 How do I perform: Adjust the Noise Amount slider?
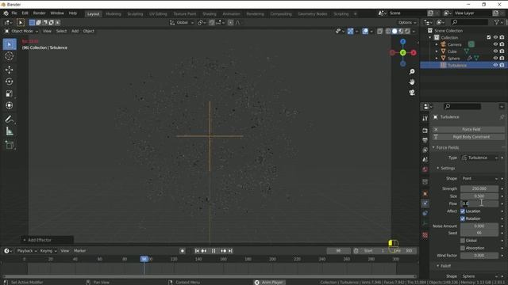(x=479, y=226)
